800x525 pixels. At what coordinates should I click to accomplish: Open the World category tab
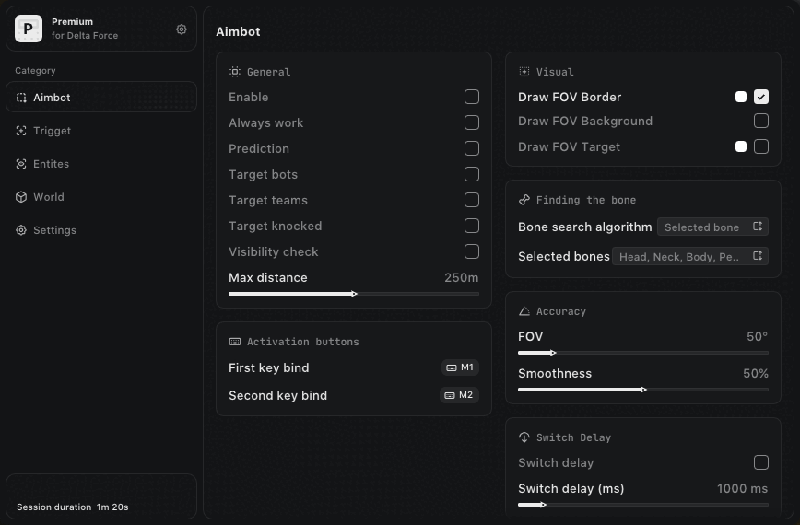point(48,197)
